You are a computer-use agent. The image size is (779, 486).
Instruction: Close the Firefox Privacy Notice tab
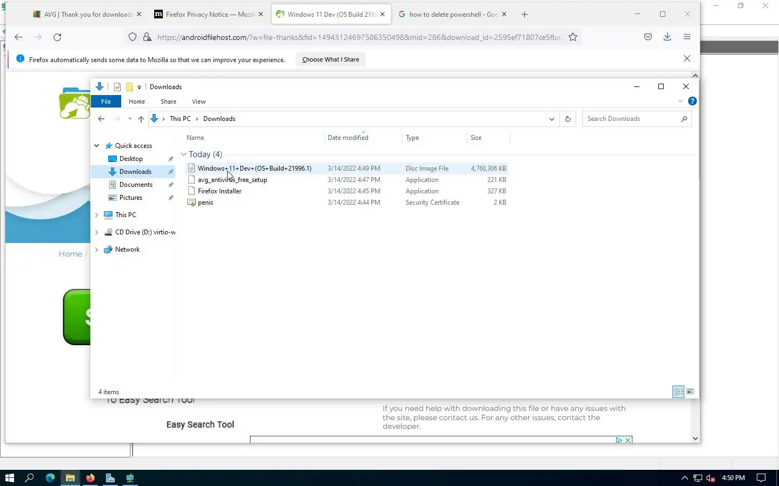261,15
